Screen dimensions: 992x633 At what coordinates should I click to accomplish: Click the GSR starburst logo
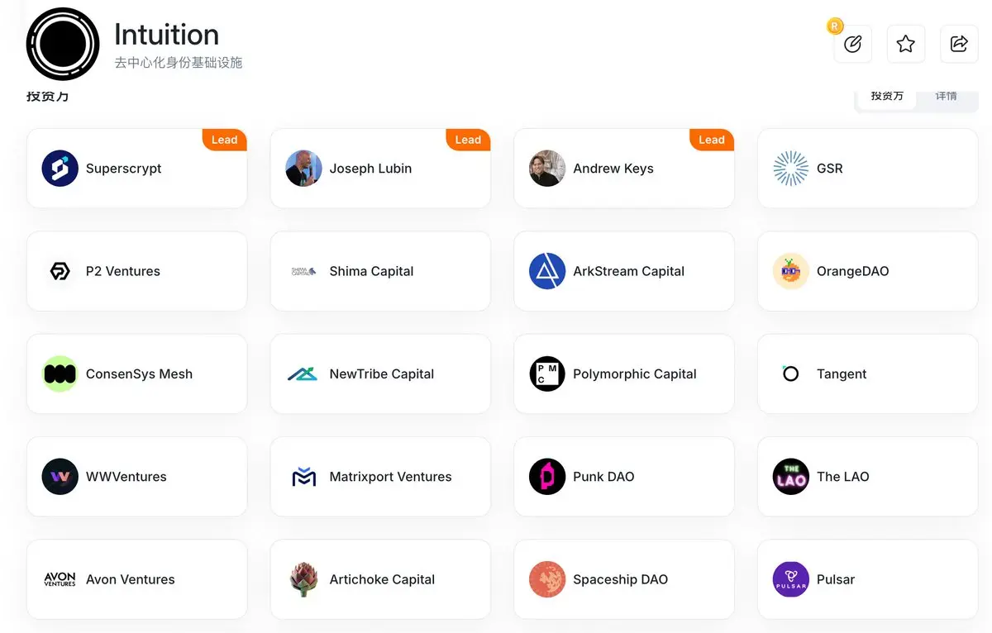pyautogui.click(x=791, y=169)
